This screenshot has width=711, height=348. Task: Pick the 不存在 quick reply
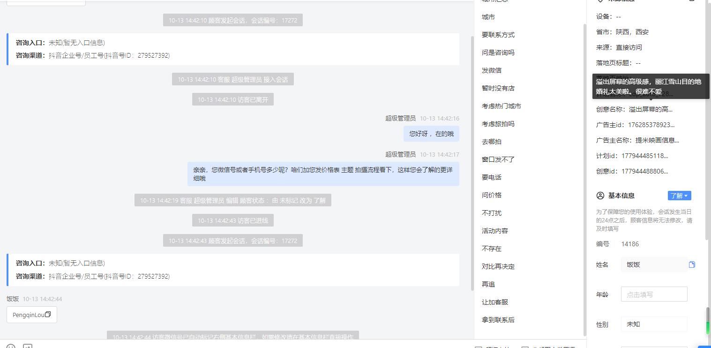pyautogui.click(x=492, y=249)
